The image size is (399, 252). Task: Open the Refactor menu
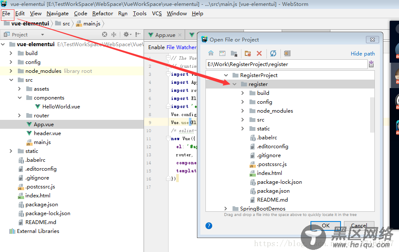(x=103, y=14)
